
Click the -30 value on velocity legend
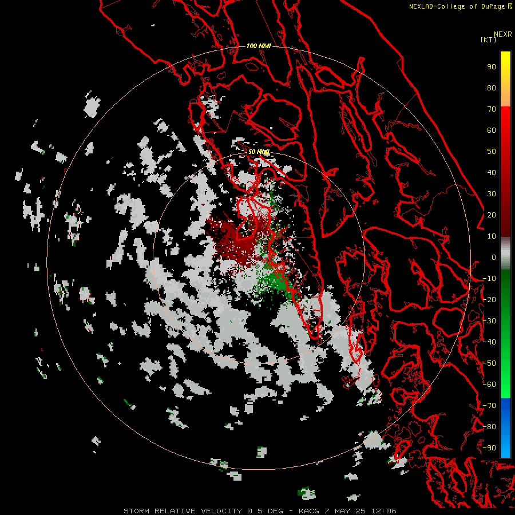[489, 321]
